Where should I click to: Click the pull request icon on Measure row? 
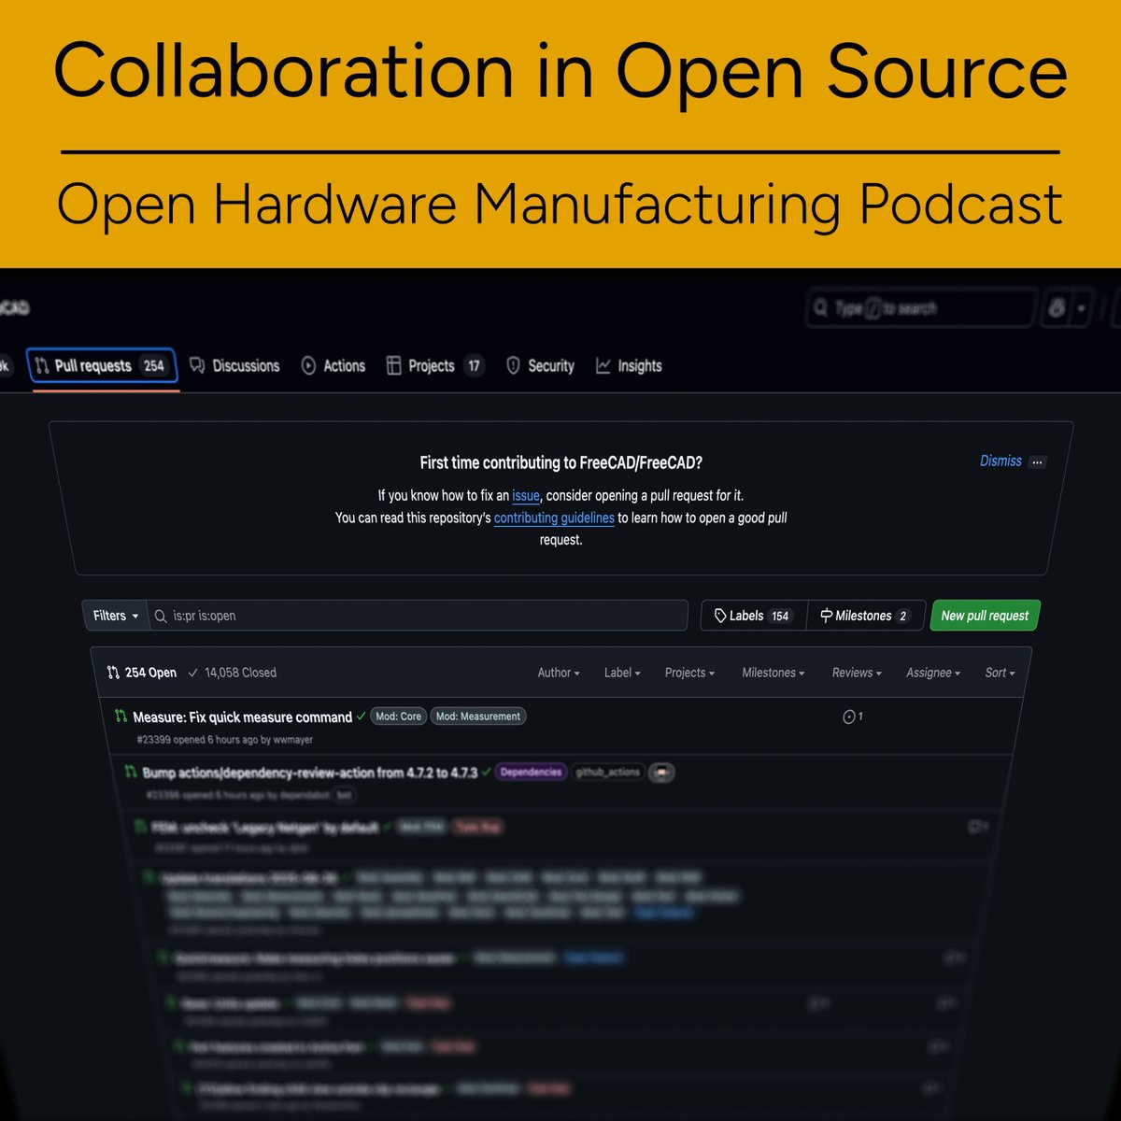coord(121,716)
